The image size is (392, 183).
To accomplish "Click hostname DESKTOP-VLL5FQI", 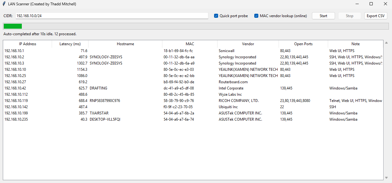I will point(105,119).
